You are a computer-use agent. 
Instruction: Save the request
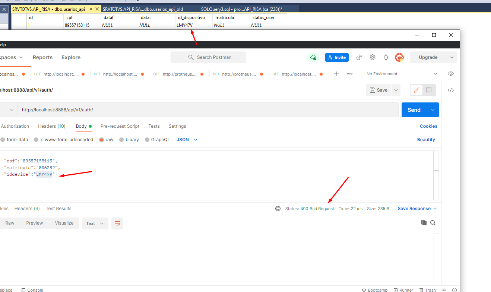pos(379,90)
